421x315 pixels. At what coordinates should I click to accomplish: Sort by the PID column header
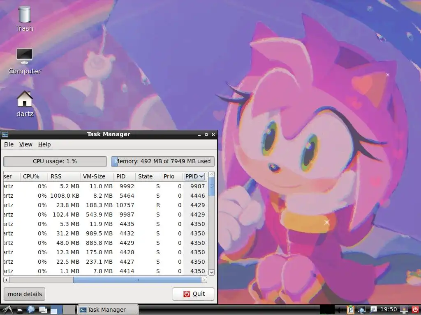point(125,176)
